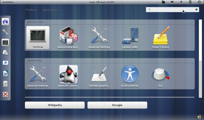204x120 pixels.
Task: Clear the search field text
Action: pos(196,9)
